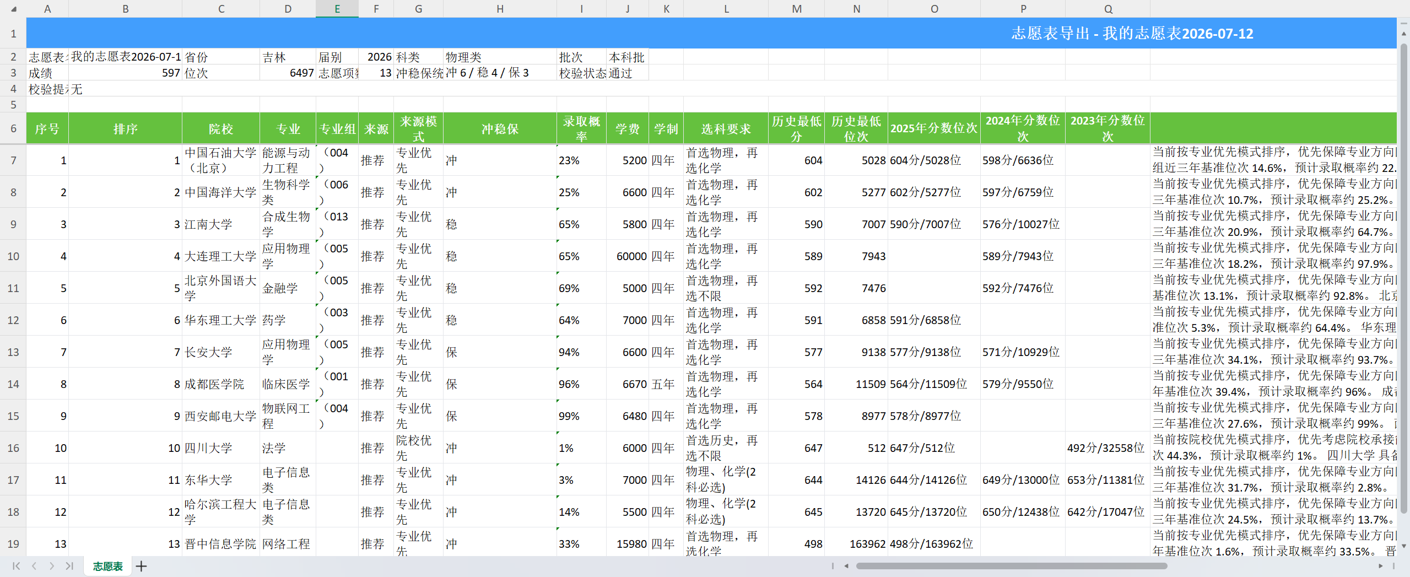
Task: Select column A header
Action: pos(47,9)
